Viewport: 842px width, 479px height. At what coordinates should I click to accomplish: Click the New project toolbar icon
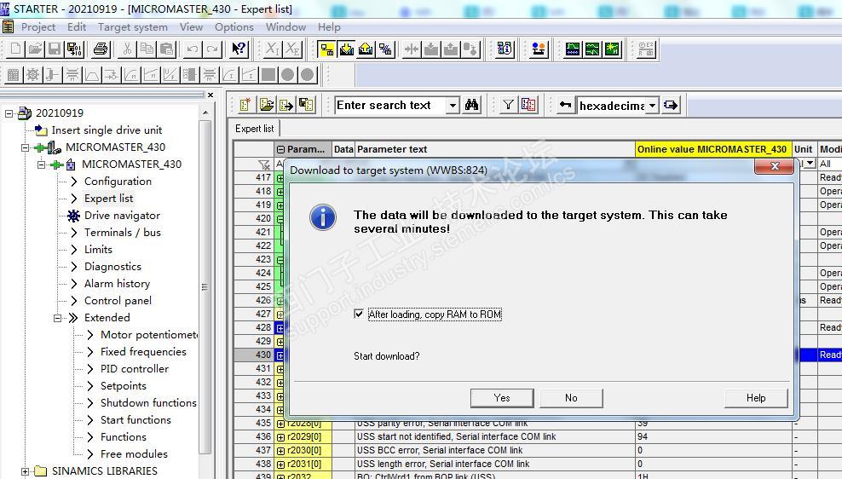click(x=15, y=49)
